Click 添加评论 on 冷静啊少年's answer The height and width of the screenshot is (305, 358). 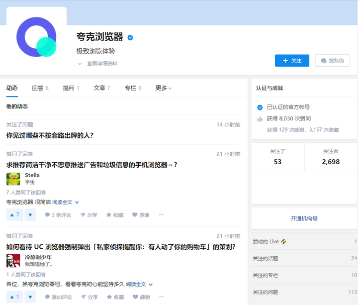59,297
